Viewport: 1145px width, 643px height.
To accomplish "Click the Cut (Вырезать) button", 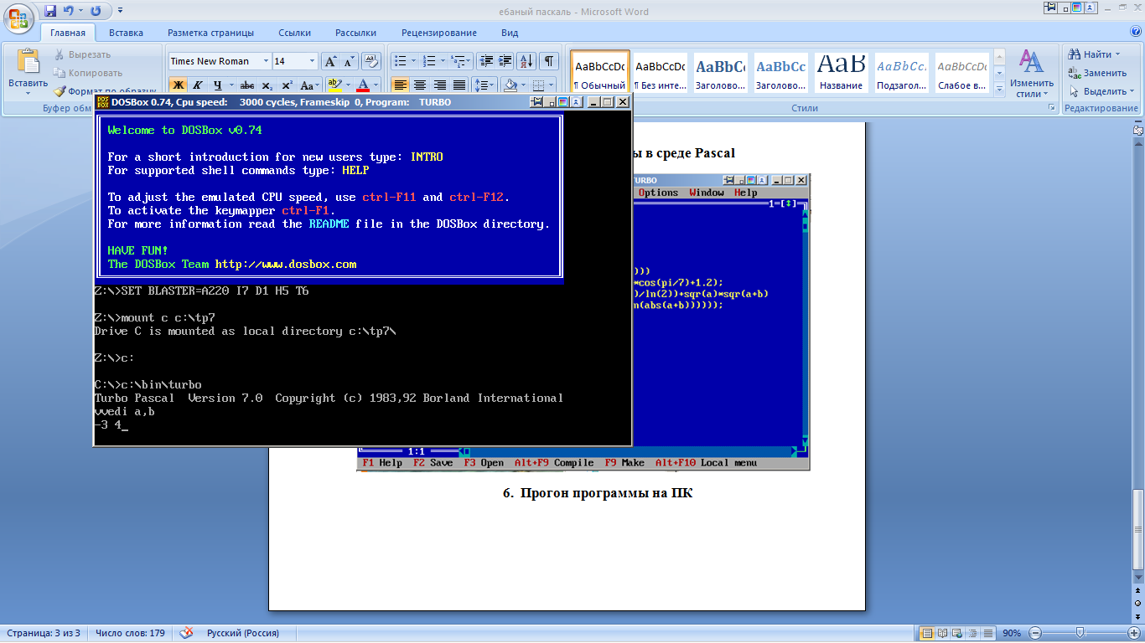I will pos(82,54).
